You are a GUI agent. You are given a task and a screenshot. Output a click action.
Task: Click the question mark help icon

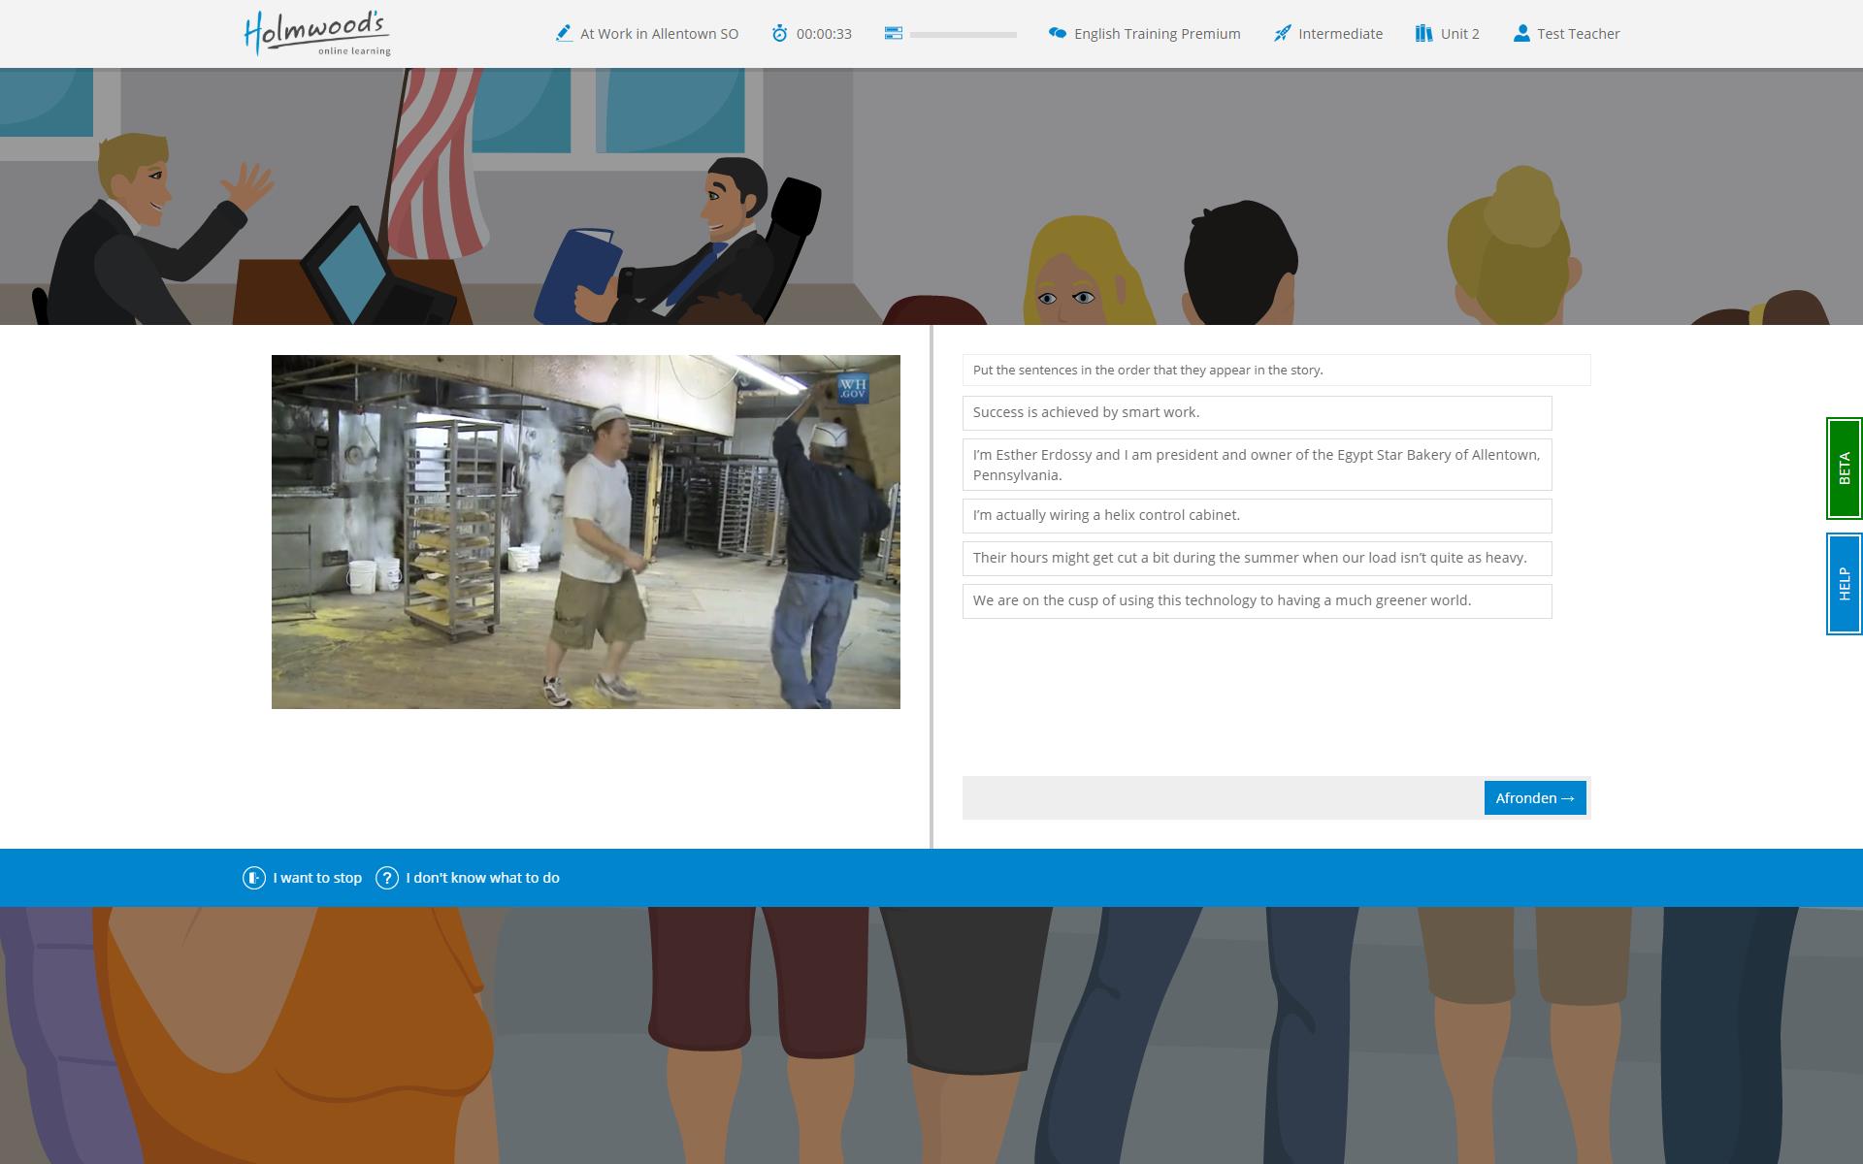[387, 878]
